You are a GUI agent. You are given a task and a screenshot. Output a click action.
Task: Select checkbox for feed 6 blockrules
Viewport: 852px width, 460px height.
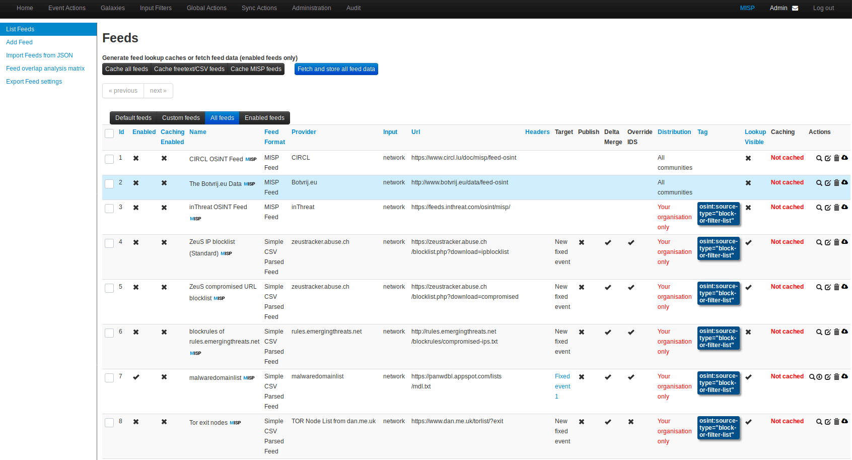(109, 333)
